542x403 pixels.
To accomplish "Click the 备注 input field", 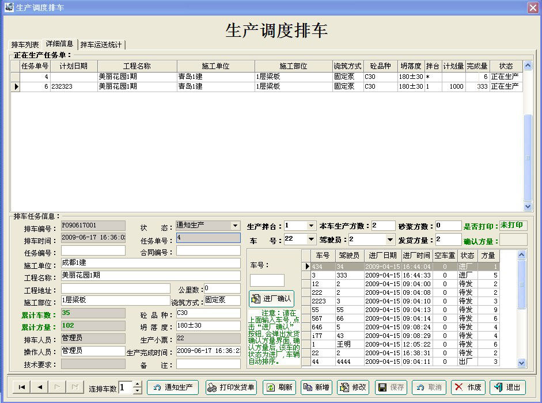I will tap(208, 364).
